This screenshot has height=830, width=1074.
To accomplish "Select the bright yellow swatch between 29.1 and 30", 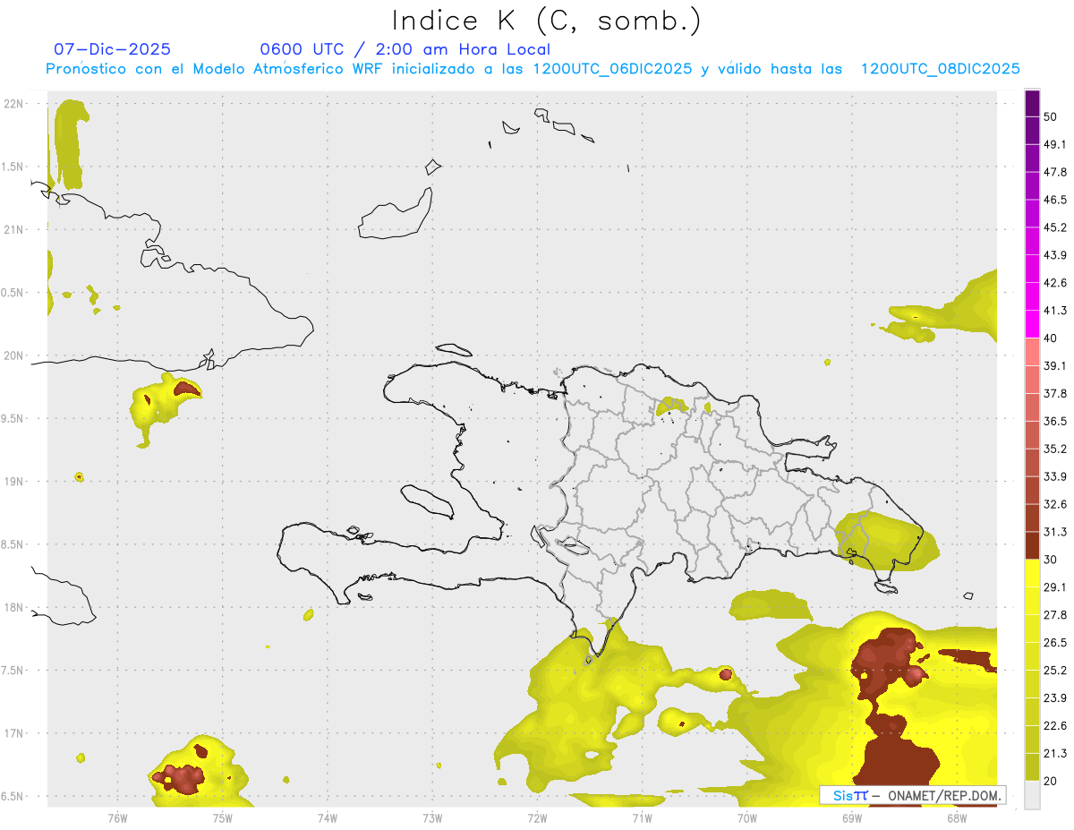I will coord(1033,573).
